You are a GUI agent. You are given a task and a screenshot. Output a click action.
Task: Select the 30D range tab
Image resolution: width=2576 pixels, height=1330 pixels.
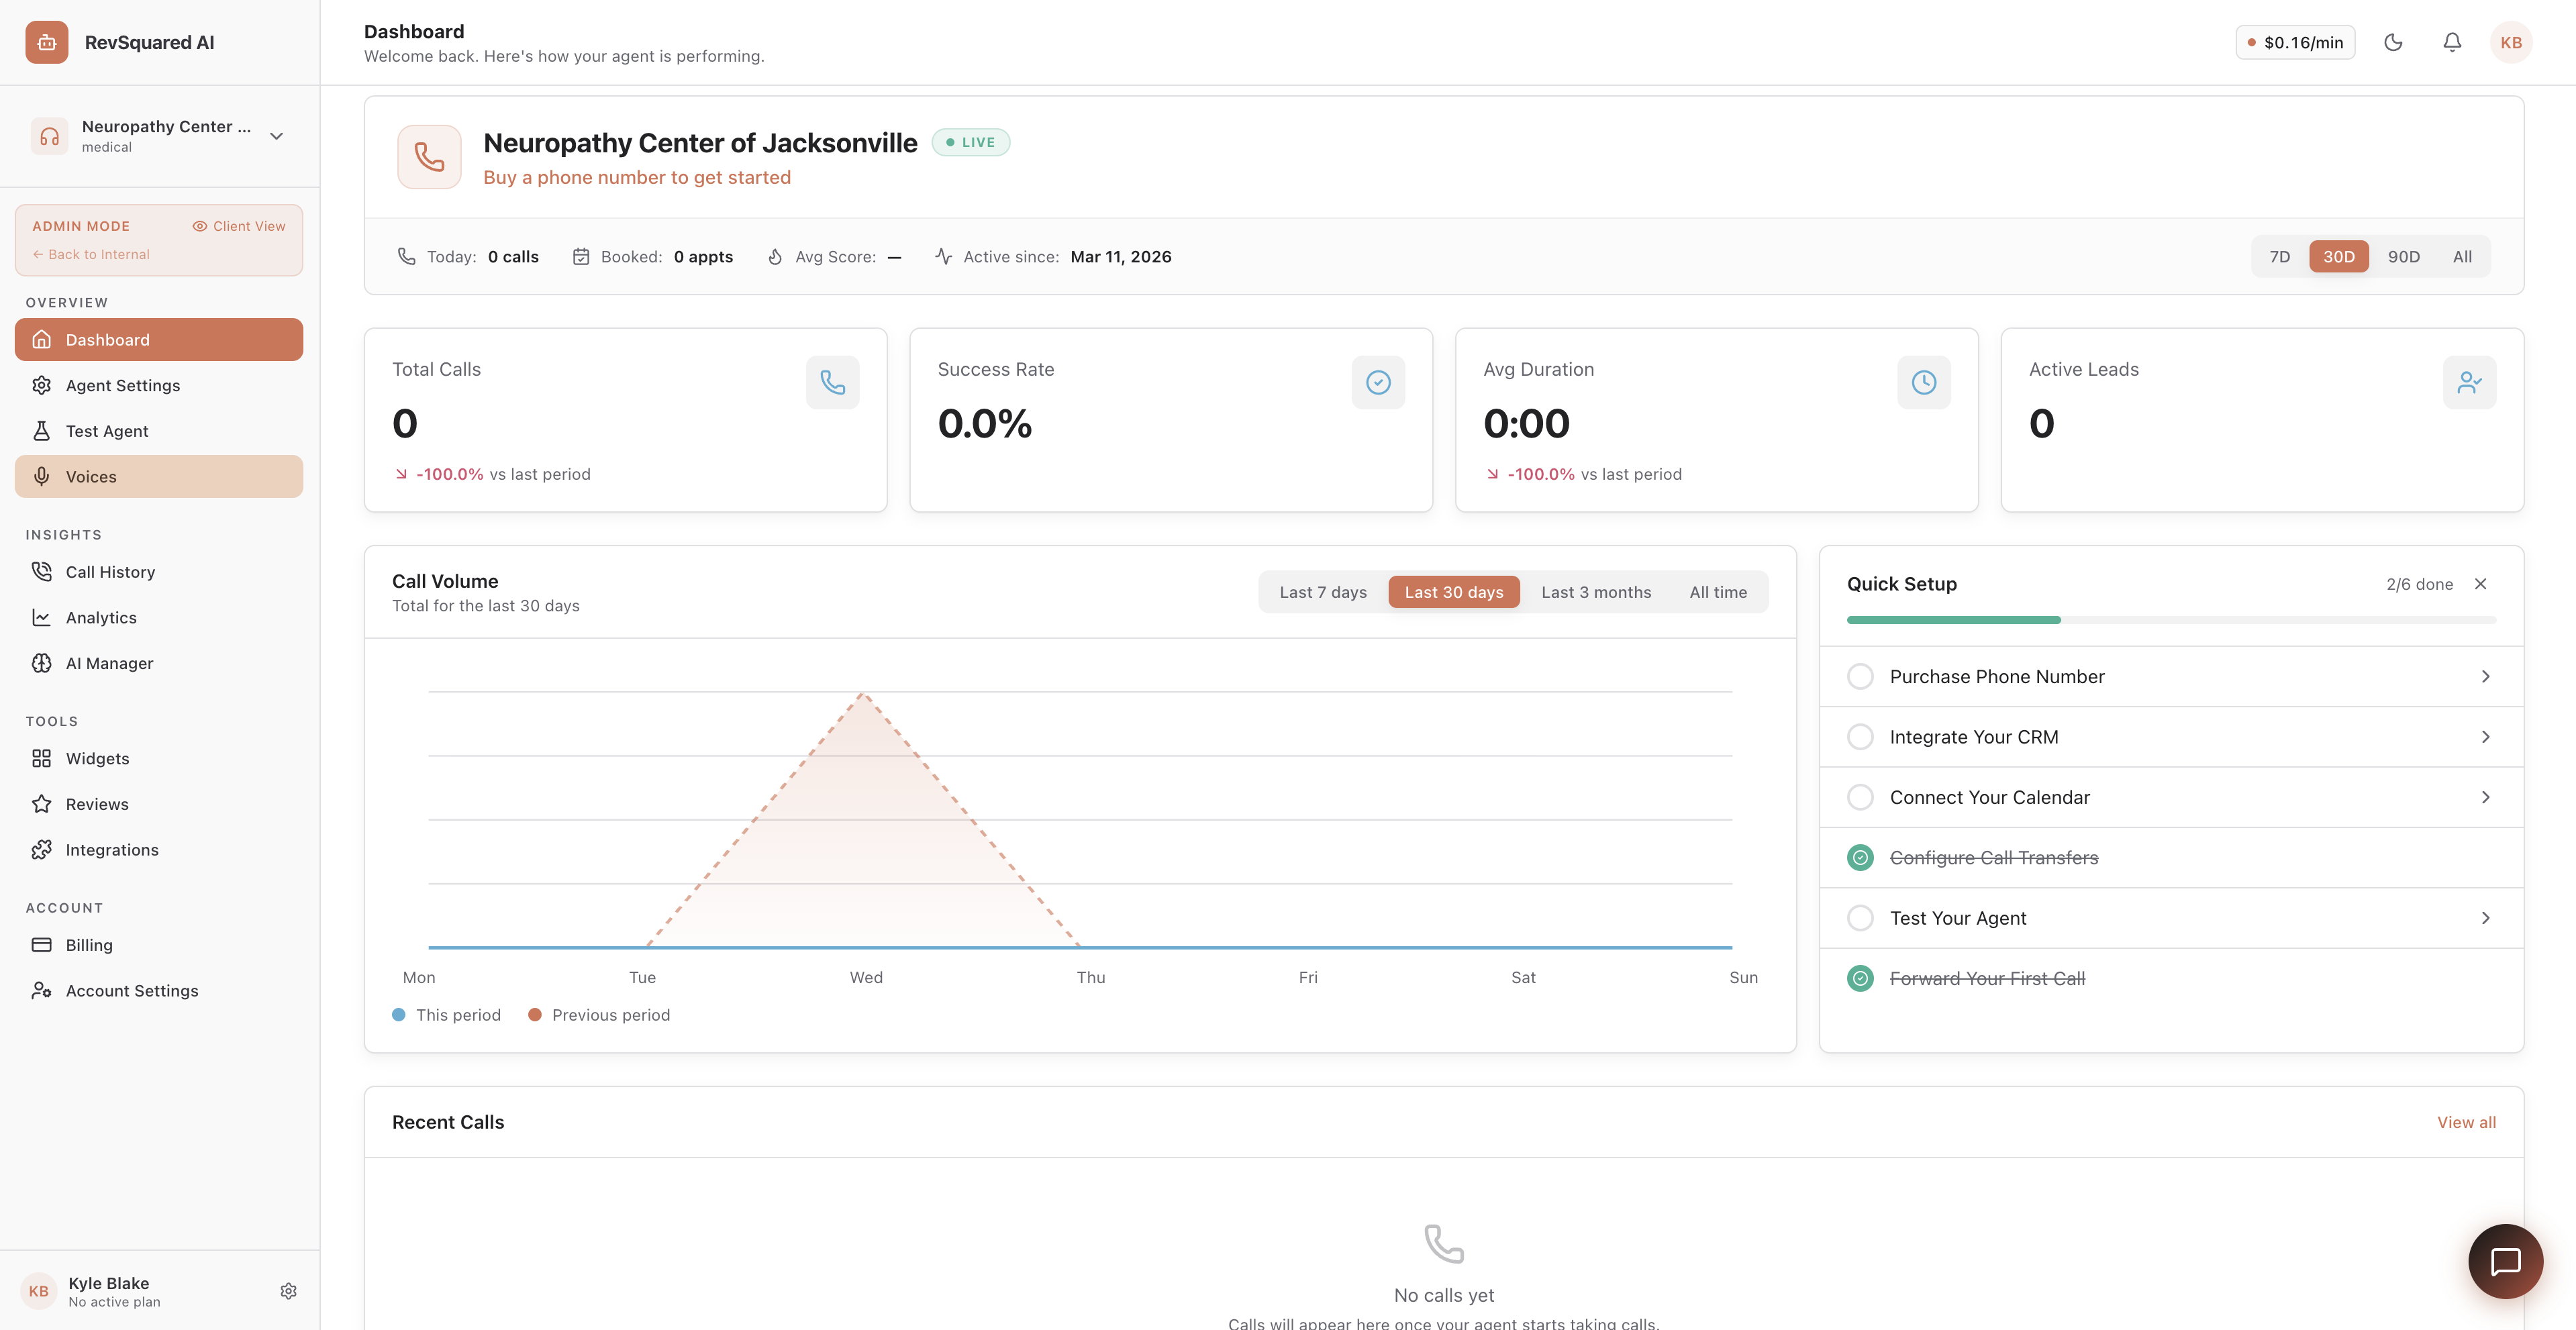(x=2339, y=257)
